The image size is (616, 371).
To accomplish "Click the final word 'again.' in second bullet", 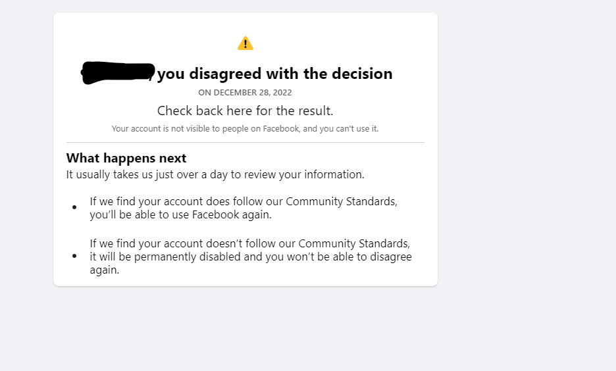I will click(x=105, y=270).
